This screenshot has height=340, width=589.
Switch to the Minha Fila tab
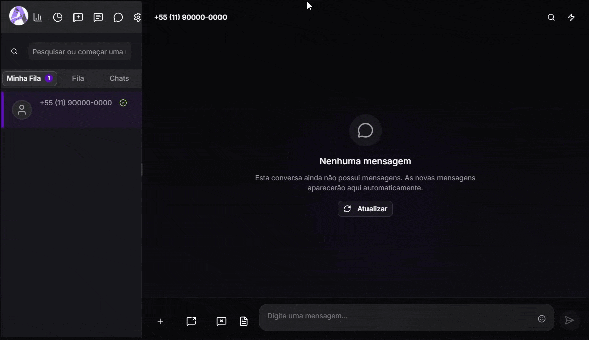tap(30, 78)
